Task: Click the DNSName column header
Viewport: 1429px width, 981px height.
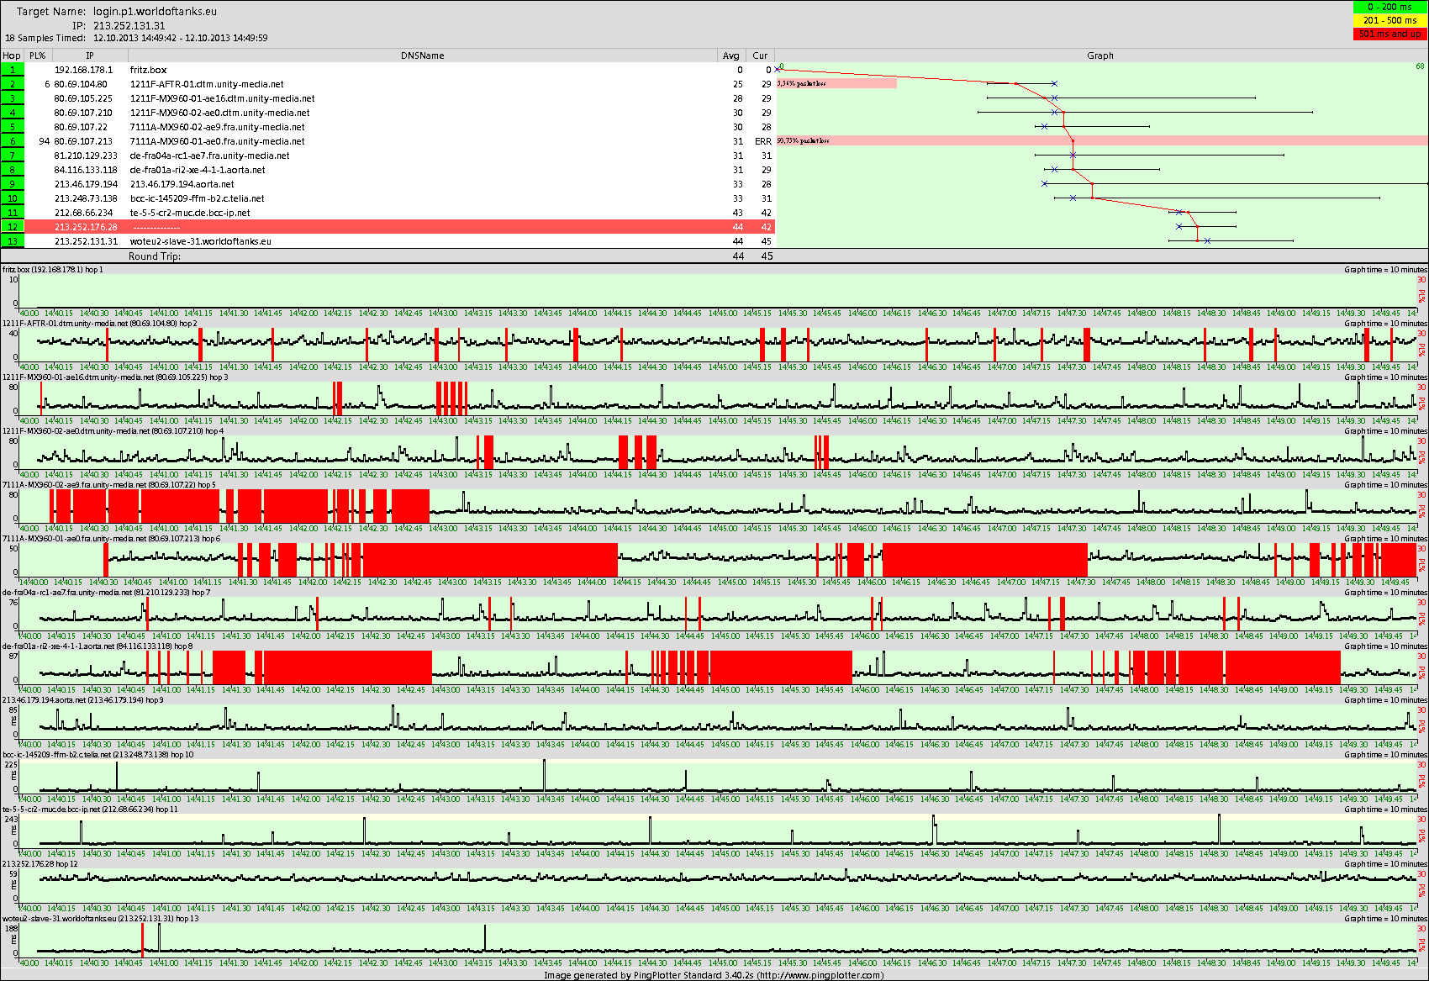Action: [x=422, y=55]
